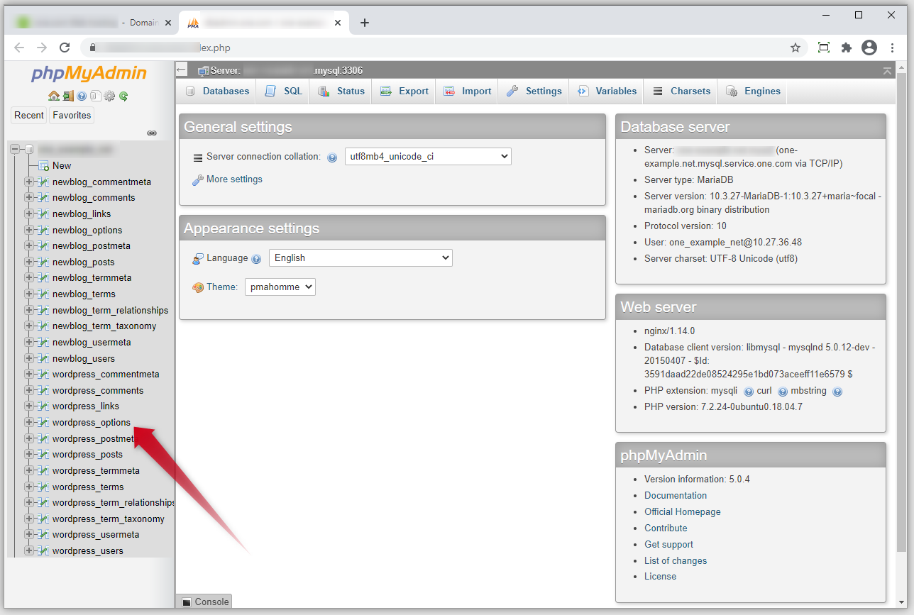Image resolution: width=914 pixels, height=615 pixels.
Task: Click the Recent tables button
Action: (x=29, y=116)
